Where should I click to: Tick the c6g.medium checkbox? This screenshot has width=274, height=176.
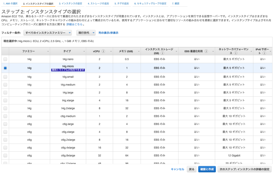(x=5, y=116)
